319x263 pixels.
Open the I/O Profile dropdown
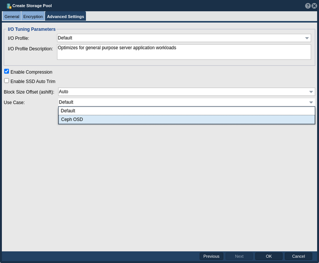[x=184, y=38]
